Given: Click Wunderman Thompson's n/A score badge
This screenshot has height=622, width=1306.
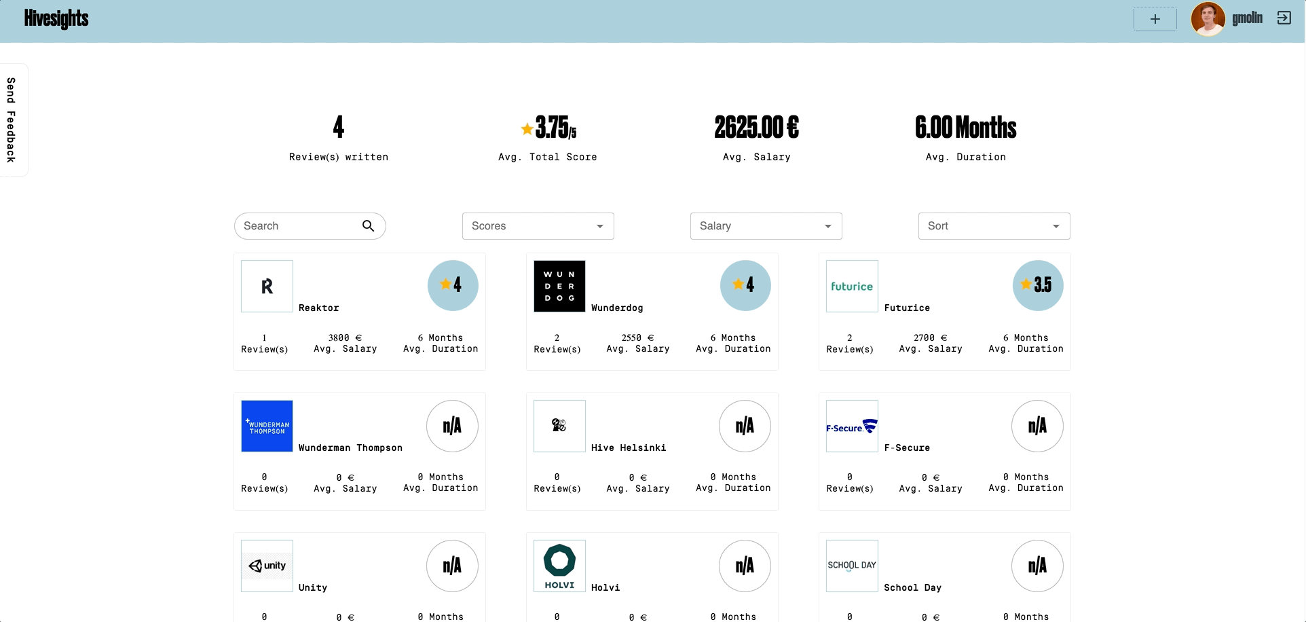Looking at the screenshot, I should click(453, 426).
